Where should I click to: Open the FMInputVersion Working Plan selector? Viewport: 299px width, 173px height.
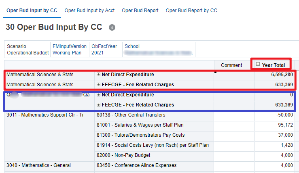[x=69, y=50]
